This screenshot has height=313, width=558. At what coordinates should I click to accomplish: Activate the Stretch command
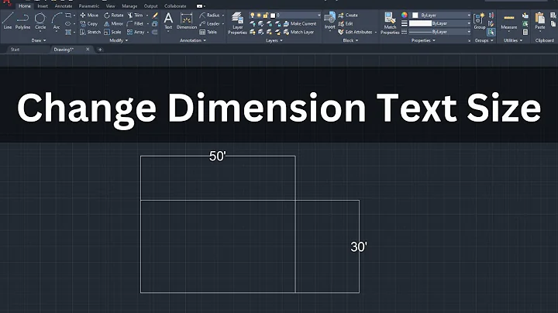coord(90,32)
